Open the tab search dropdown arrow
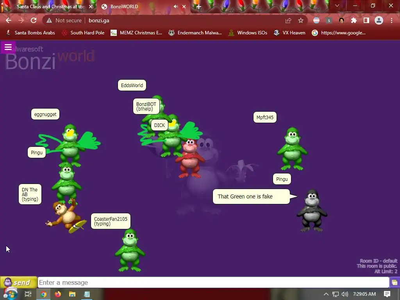This screenshot has width=400, height=300. (337, 5)
